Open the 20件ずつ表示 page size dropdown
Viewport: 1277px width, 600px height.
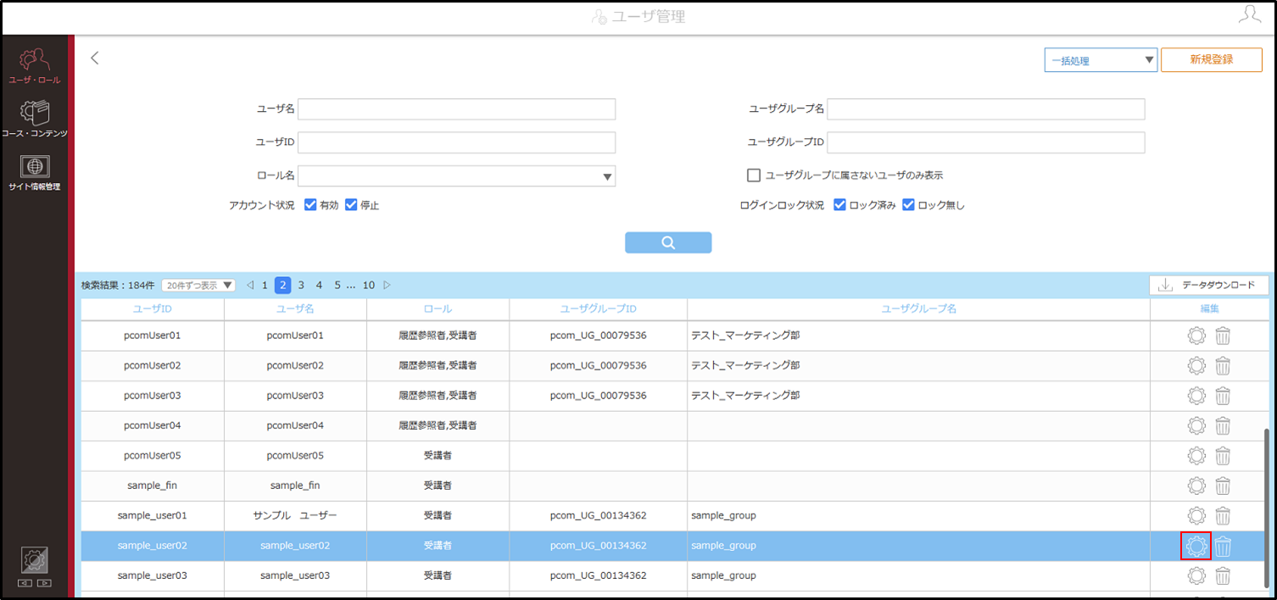click(198, 286)
